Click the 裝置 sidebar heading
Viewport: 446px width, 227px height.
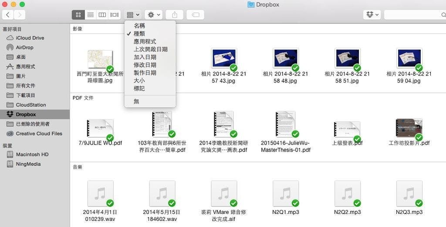(7, 146)
